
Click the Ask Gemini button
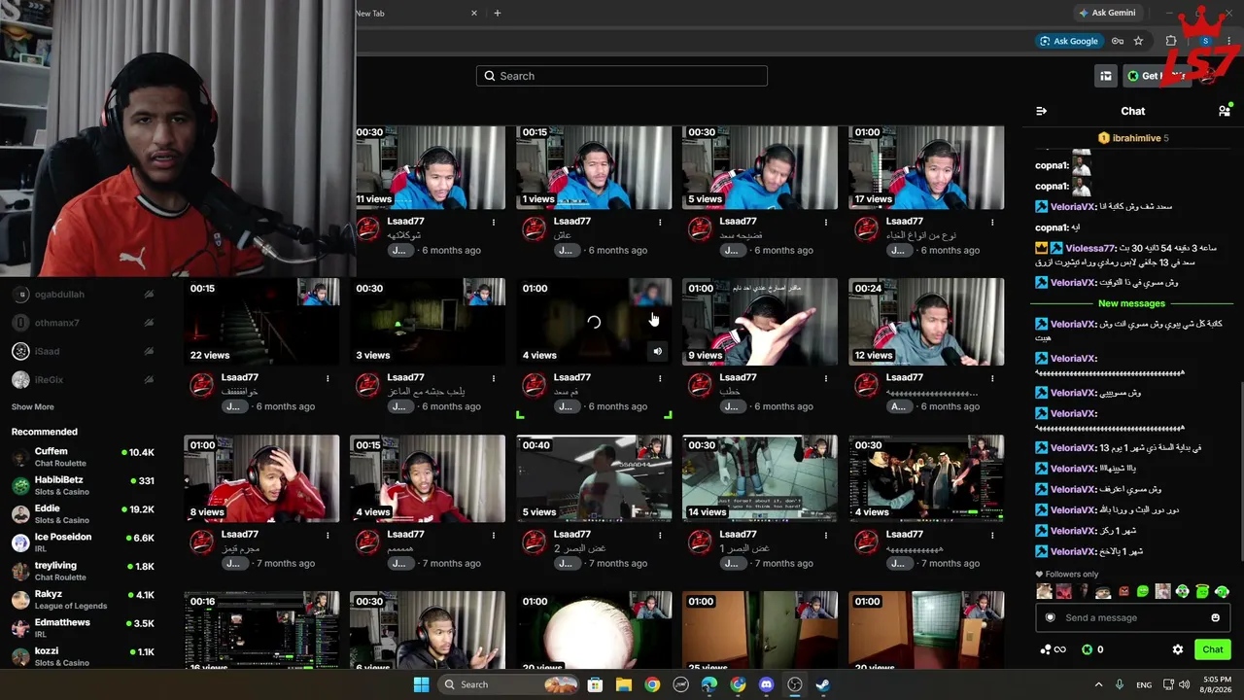pyautogui.click(x=1106, y=13)
